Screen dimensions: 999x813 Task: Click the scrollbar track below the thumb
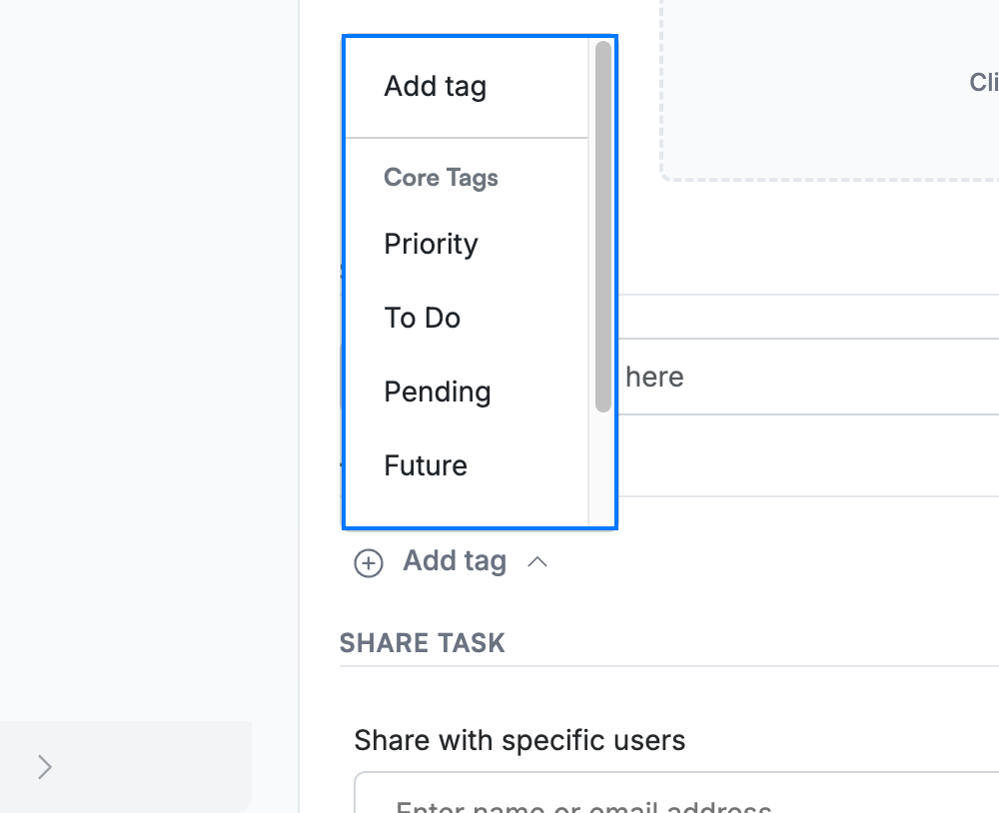click(602, 469)
